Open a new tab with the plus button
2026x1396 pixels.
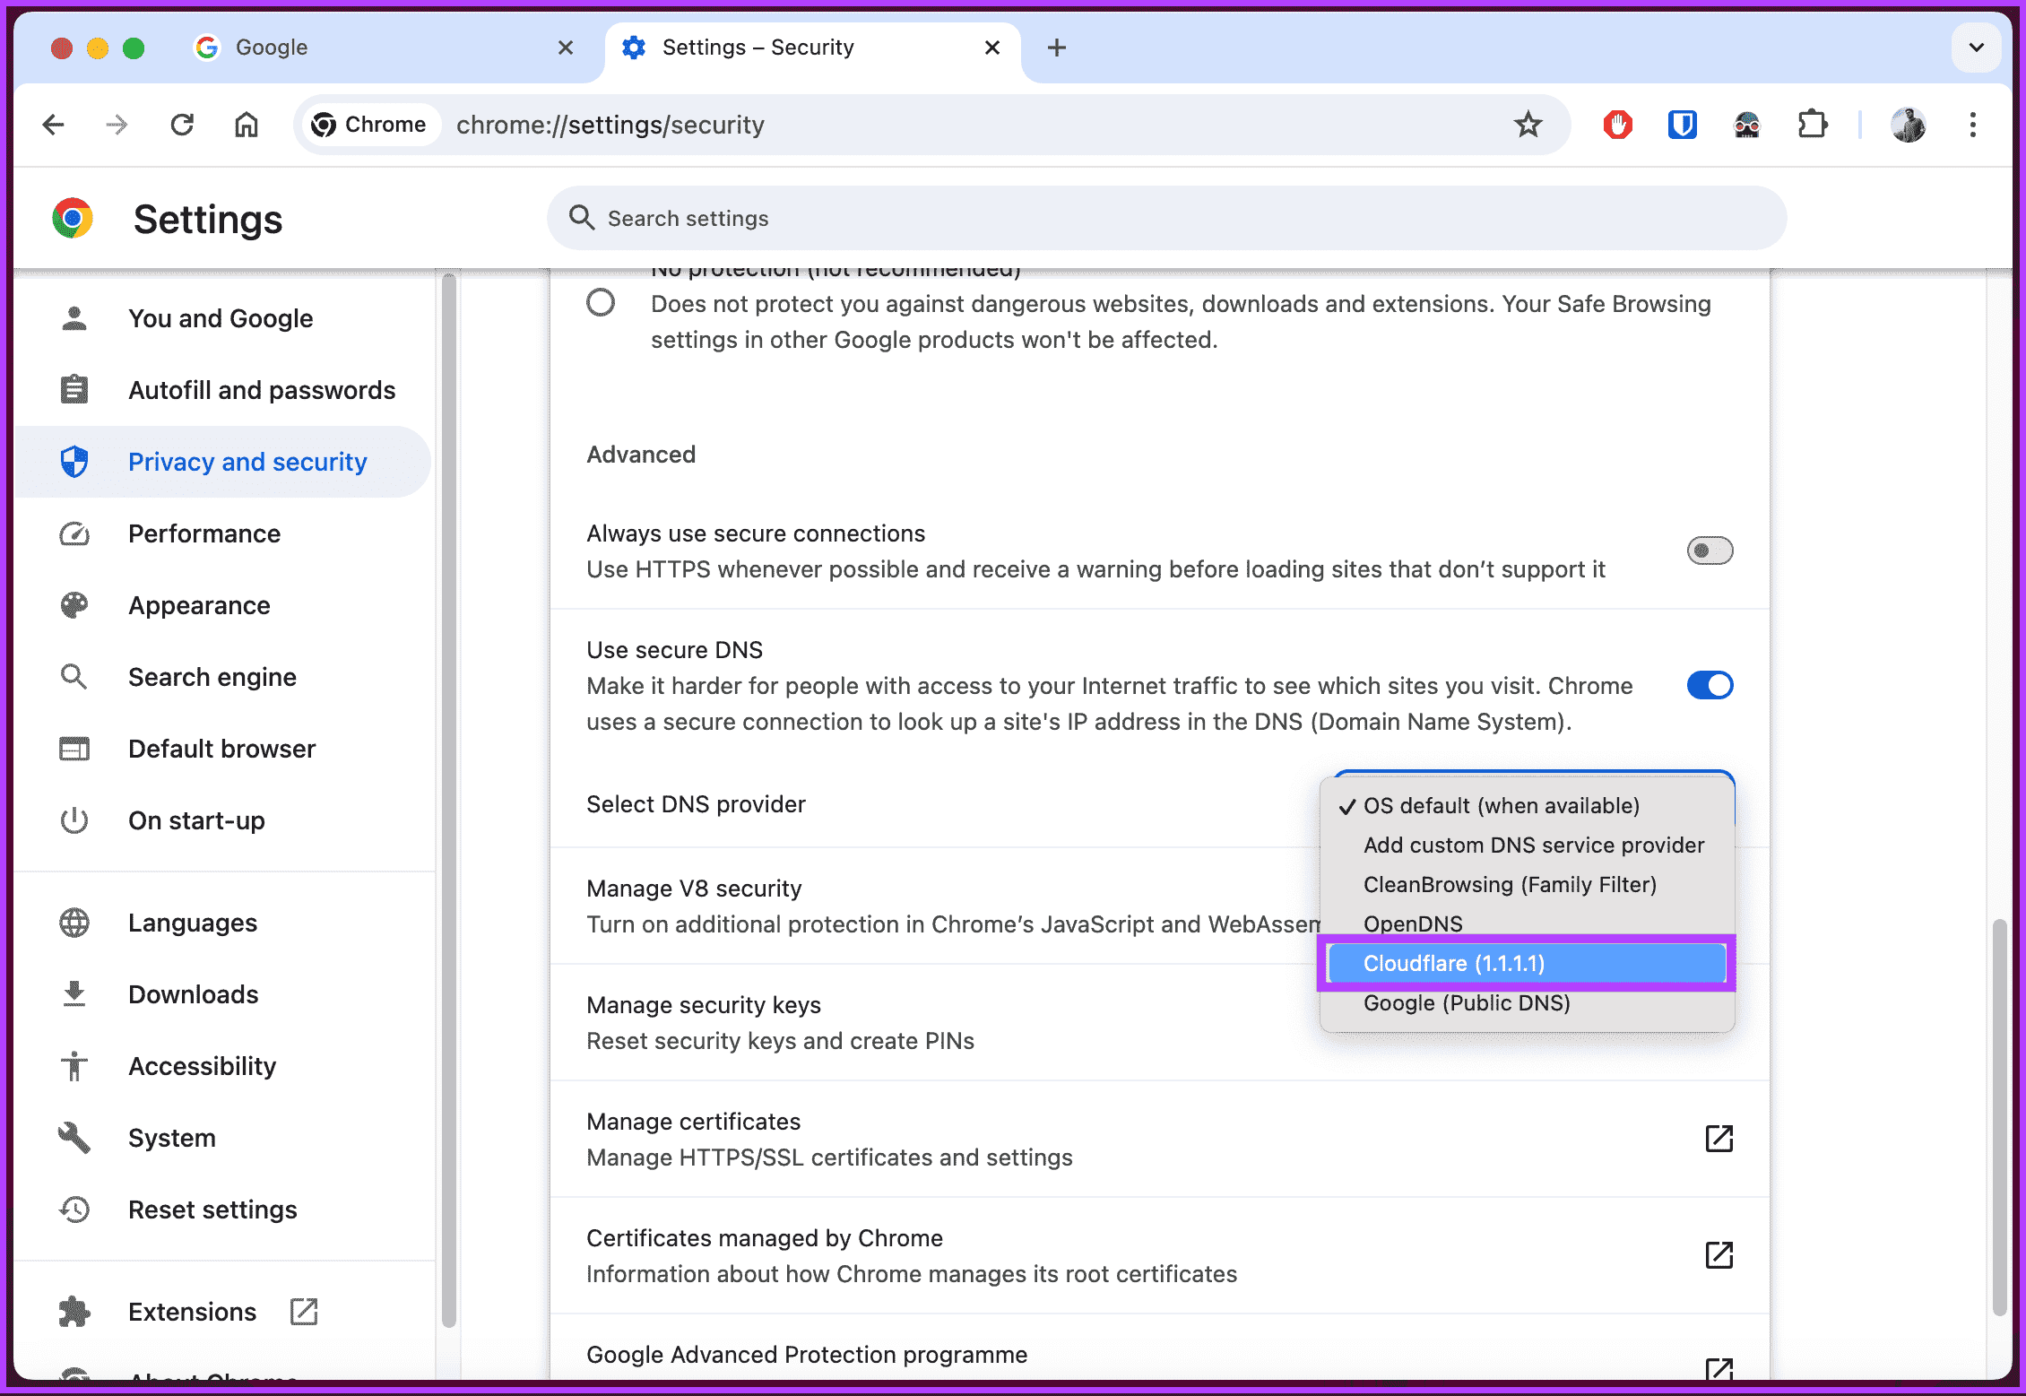pos(1057,48)
